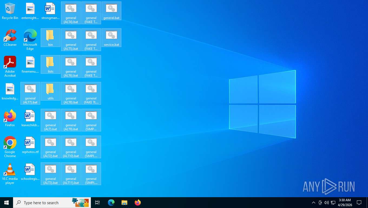This screenshot has height=208, width=368.
Task: Select the general (ALT7).bat file
Action: tap(30, 93)
